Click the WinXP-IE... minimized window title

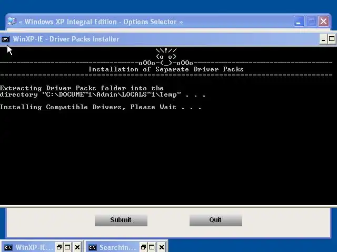point(34,247)
